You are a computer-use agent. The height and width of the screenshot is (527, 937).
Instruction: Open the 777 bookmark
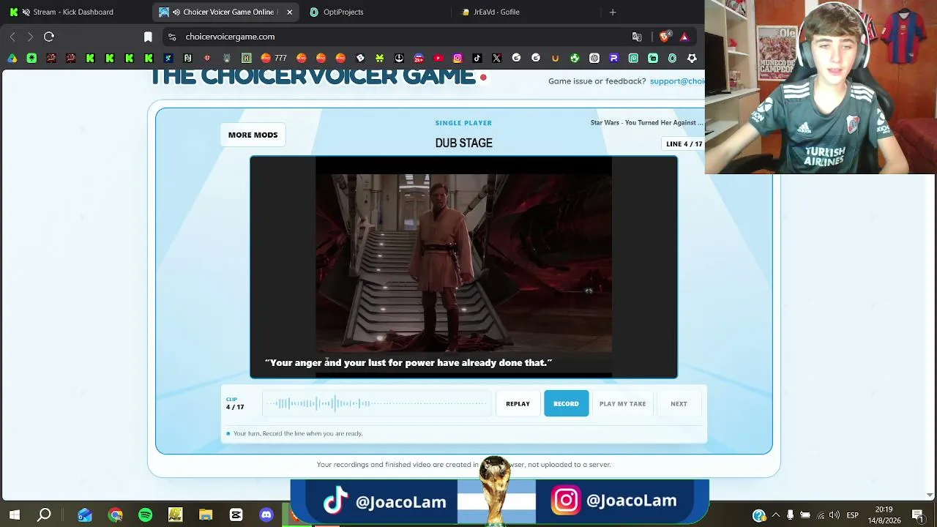pos(274,58)
